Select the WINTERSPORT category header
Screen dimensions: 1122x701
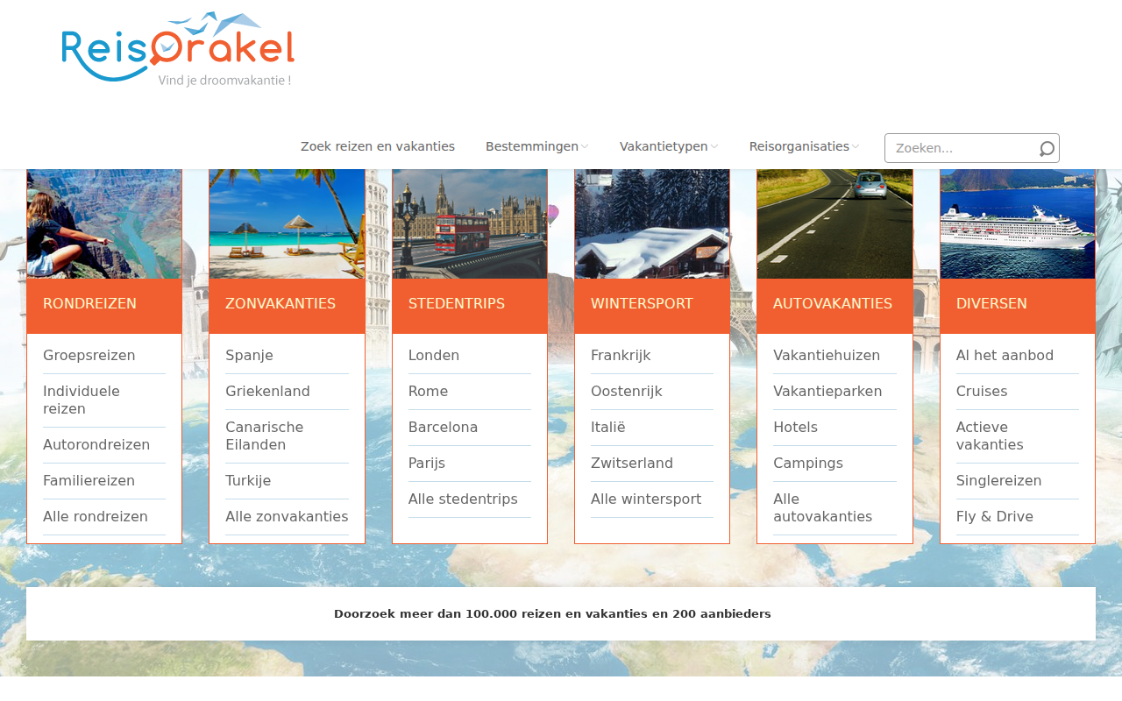652,306
